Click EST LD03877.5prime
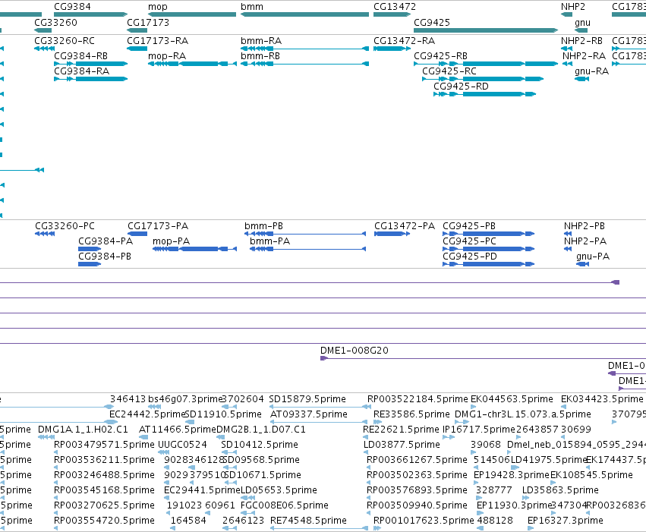 [402, 445]
